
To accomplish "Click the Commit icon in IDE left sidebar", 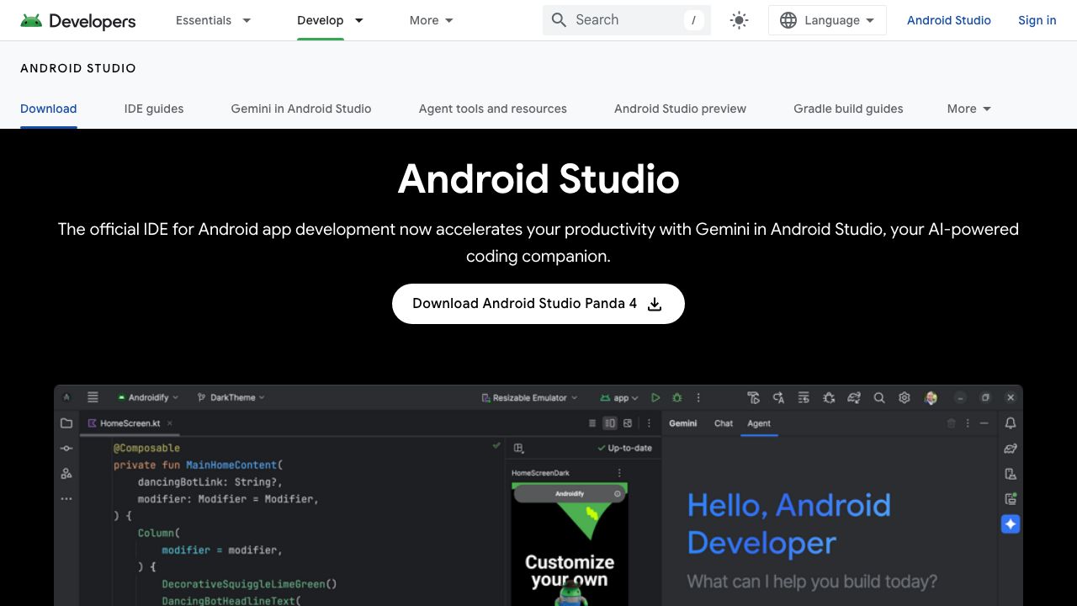I will (66, 449).
